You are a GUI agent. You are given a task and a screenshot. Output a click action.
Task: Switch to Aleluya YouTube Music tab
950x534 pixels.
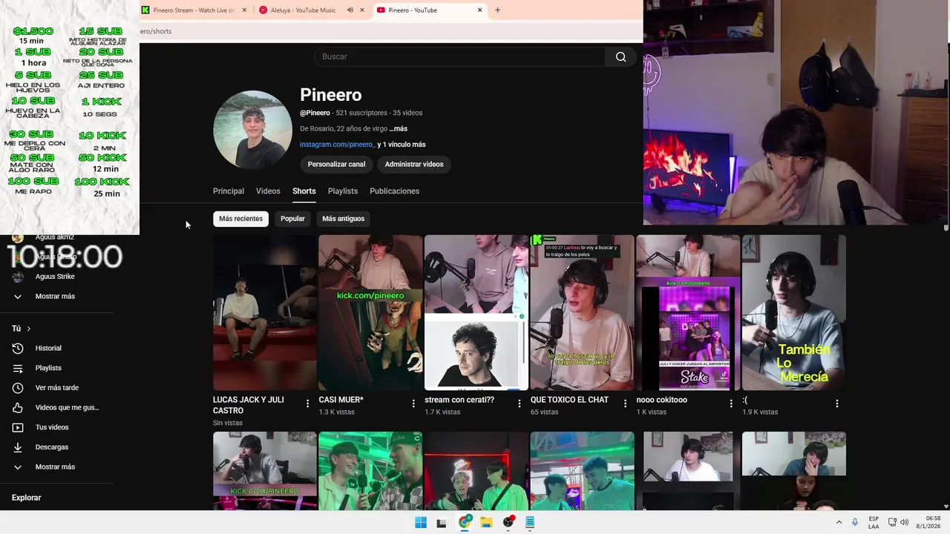coord(303,10)
